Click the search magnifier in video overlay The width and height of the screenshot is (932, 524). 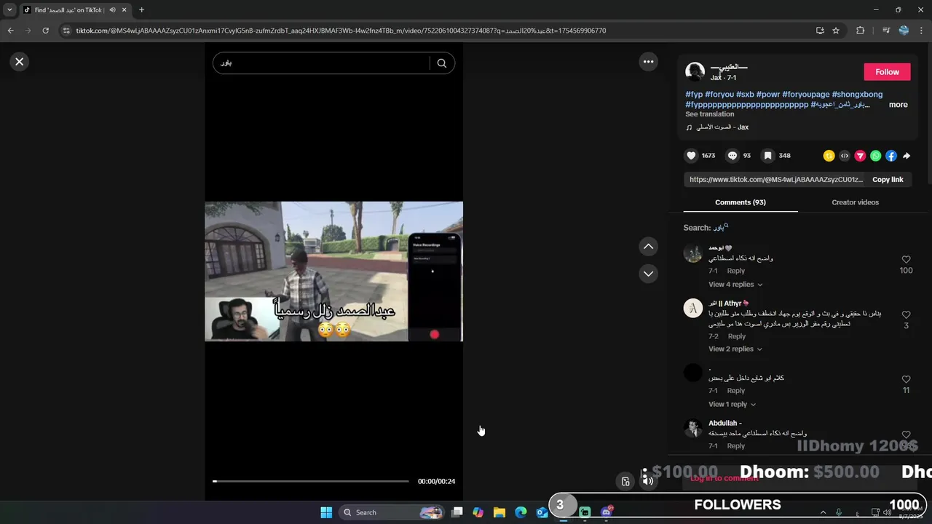441,63
